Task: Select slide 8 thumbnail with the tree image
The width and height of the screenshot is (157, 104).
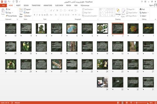Action: tap(41, 28)
